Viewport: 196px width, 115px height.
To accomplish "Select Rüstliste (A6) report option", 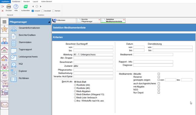I will click(x=75, y=88).
